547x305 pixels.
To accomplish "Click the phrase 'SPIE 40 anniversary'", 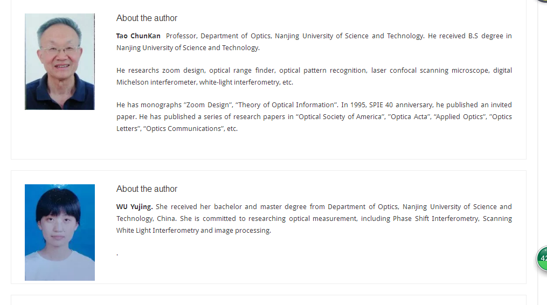I will (401, 105).
